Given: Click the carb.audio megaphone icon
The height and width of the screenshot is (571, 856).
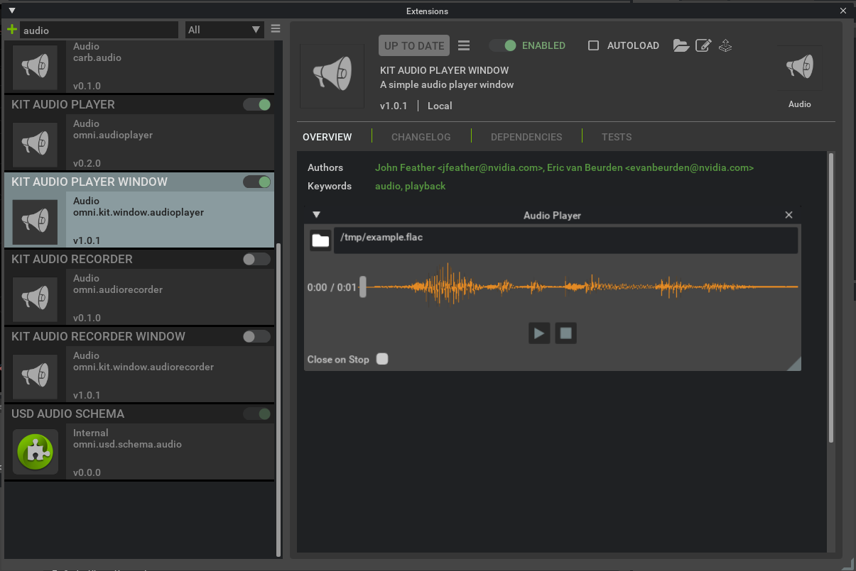Looking at the screenshot, I should click(x=36, y=66).
